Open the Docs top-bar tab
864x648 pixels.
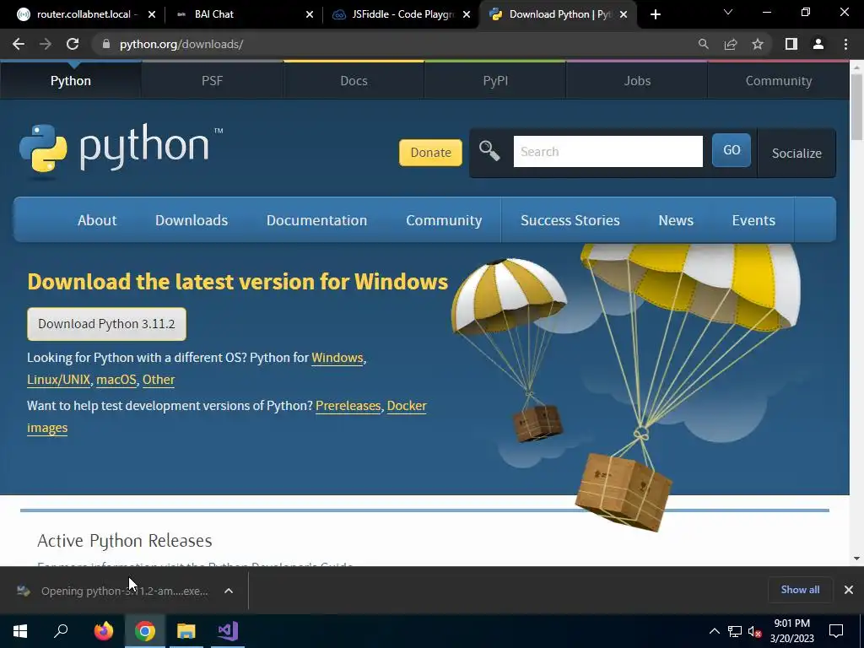click(354, 81)
